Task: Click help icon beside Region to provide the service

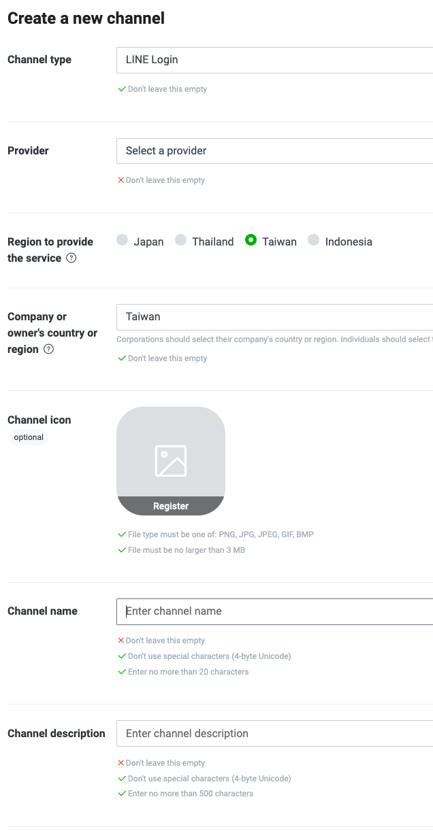Action: tap(71, 258)
